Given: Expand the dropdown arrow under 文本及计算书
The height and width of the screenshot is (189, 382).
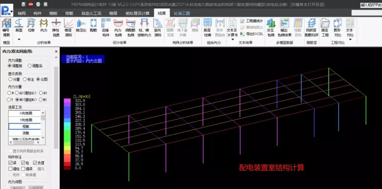Looking at the screenshot, I should (232, 40).
